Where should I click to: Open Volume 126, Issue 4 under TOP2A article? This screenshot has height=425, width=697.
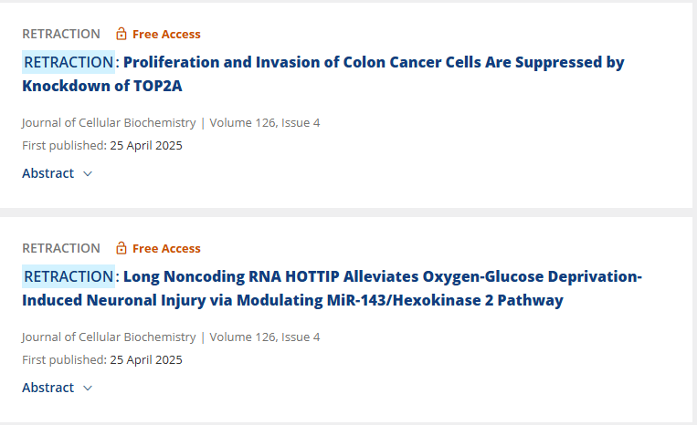[265, 122]
